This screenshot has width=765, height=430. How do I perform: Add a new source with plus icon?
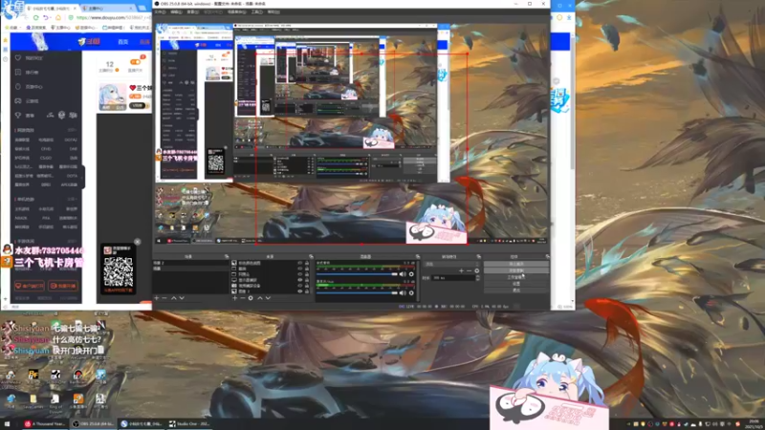pyautogui.click(x=234, y=298)
